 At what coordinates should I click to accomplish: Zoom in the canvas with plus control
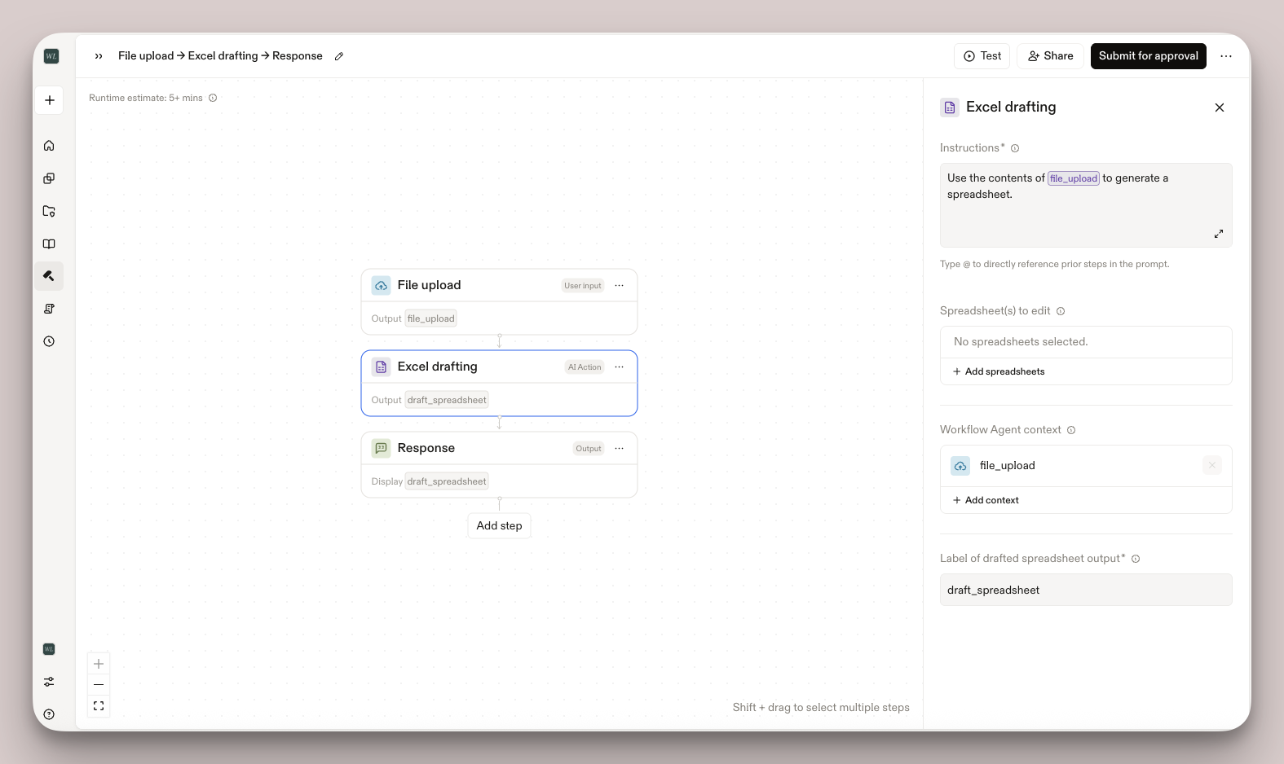point(99,664)
